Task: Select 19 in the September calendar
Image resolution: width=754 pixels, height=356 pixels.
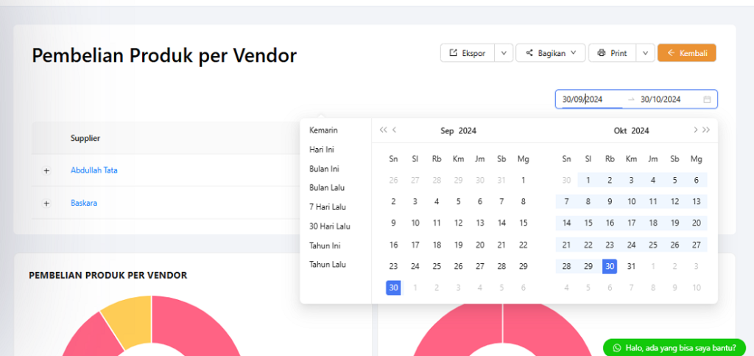Action: click(x=458, y=245)
